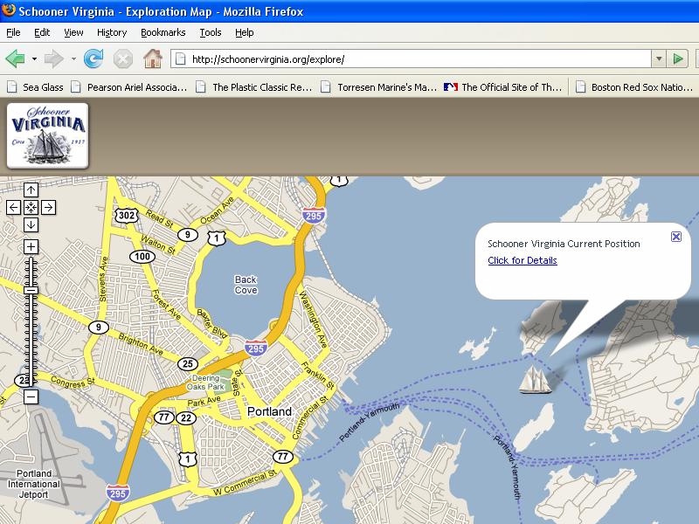Pan the map up arrow
The width and height of the screenshot is (699, 524).
tap(31, 190)
